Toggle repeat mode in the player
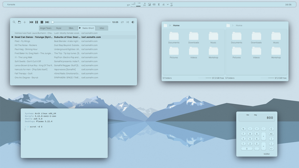This screenshot has width=299, height=168. [122, 22]
